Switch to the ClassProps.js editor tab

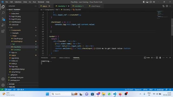pos(95,6)
